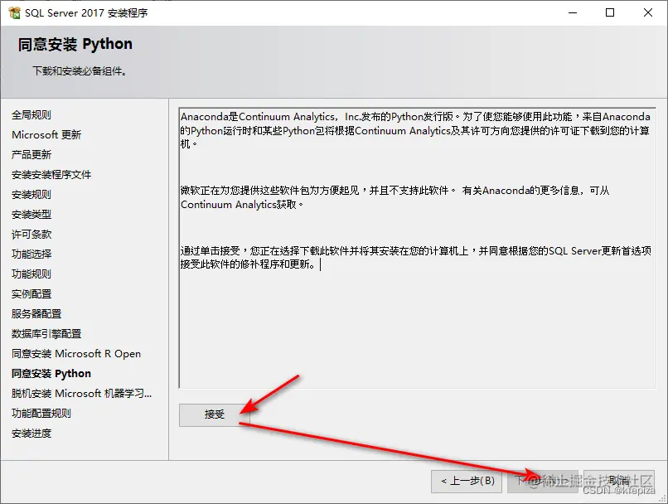This screenshot has height=504, width=668.
Task: Select Microsoft 更新 step
Action: pyautogui.click(x=46, y=134)
